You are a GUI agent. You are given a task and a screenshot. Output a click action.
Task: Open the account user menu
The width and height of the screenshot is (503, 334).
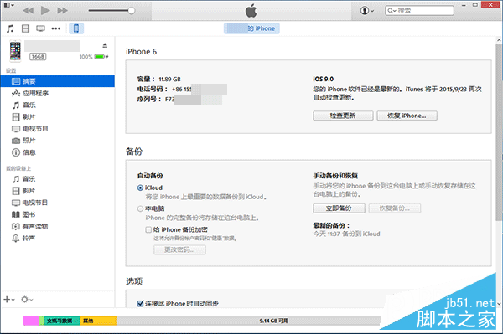(367, 11)
